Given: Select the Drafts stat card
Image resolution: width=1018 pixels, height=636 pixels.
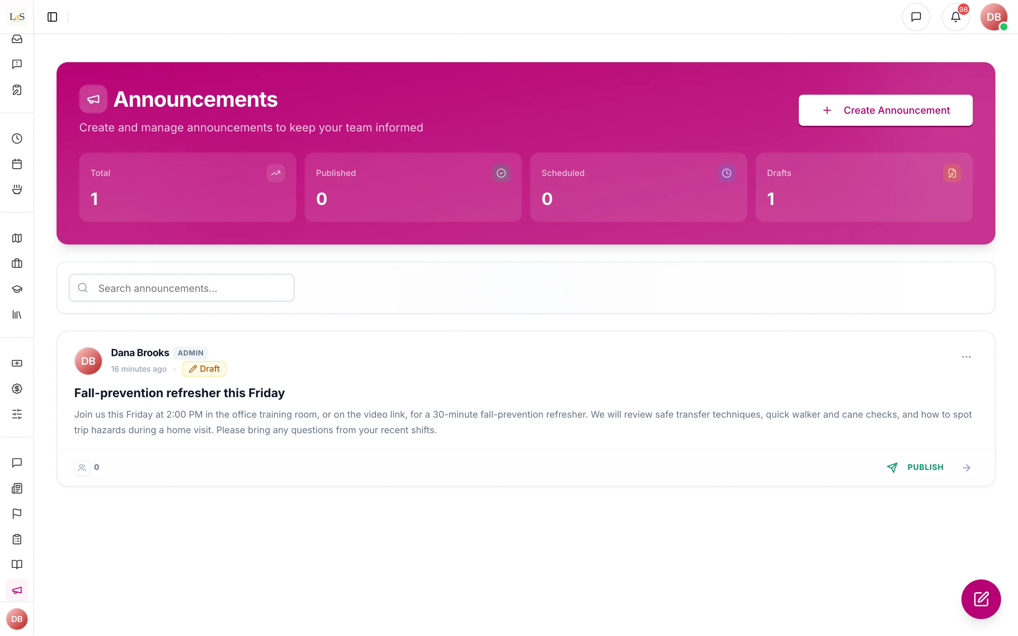Looking at the screenshot, I should pos(864,187).
